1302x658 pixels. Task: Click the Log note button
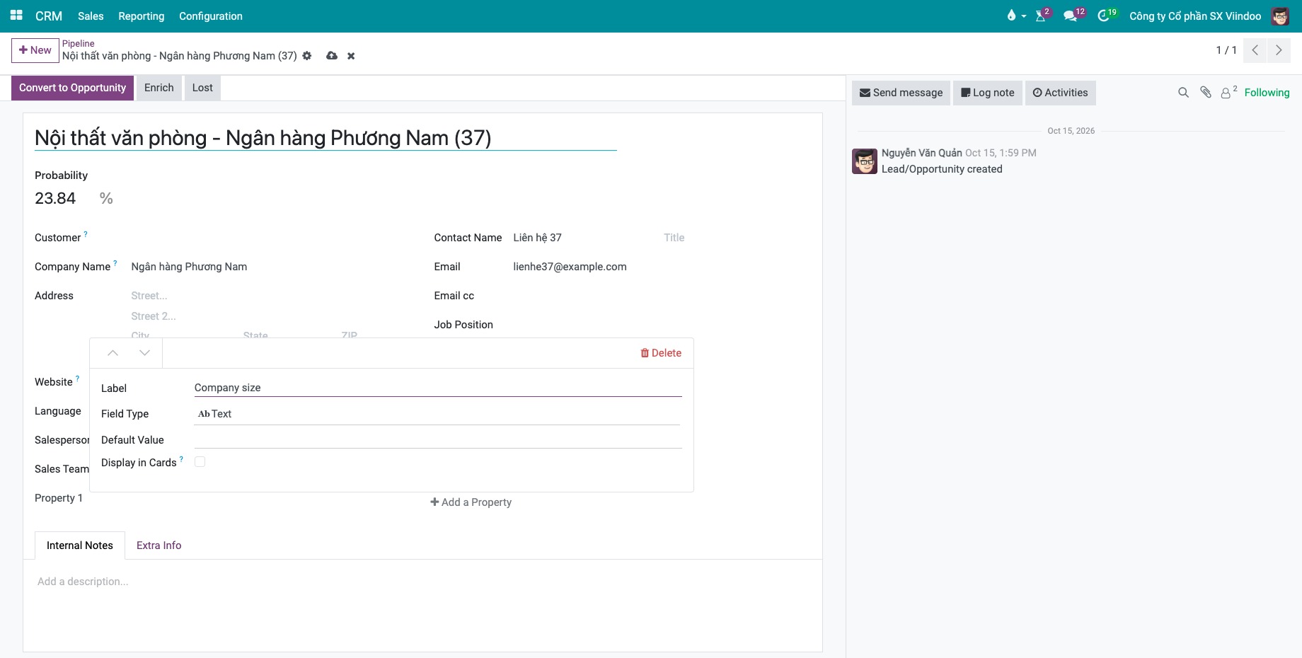[x=988, y=93]
